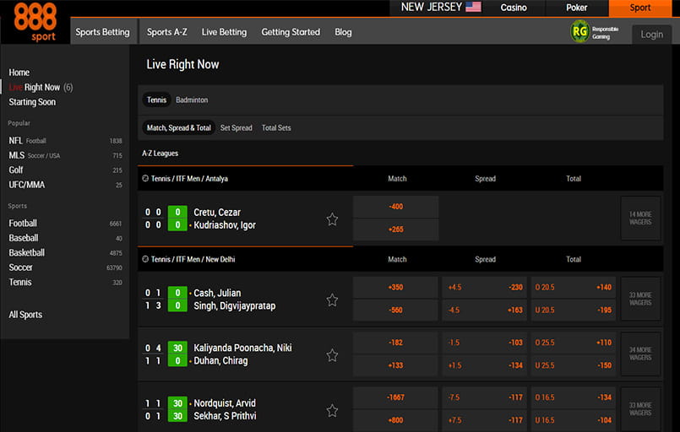The width and height of the screenshot is (680, 432).
Task: Select the Tennis sport filter
Action: [156, 100]
